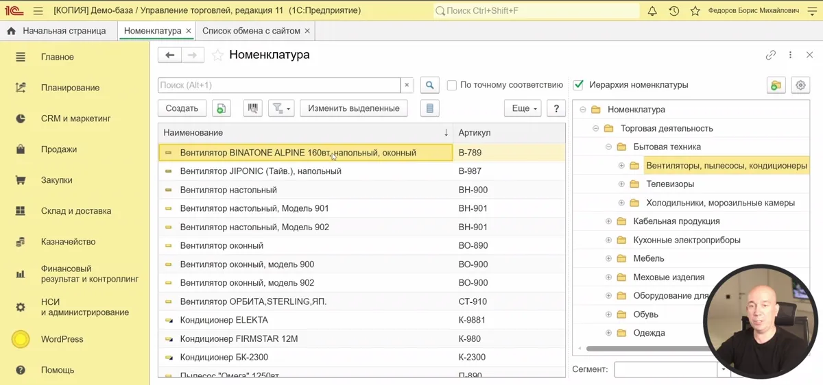The height and width of the screenshot is (385, 823).
Task: Toggle list view mode icon button
Action: pos(429,108)
